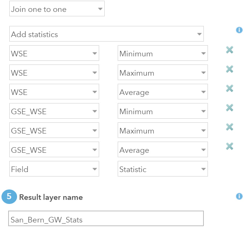This screenshot has width=251, height=231.
Task: Remove the WSE Average statistic row
Action: click(229, 88)
